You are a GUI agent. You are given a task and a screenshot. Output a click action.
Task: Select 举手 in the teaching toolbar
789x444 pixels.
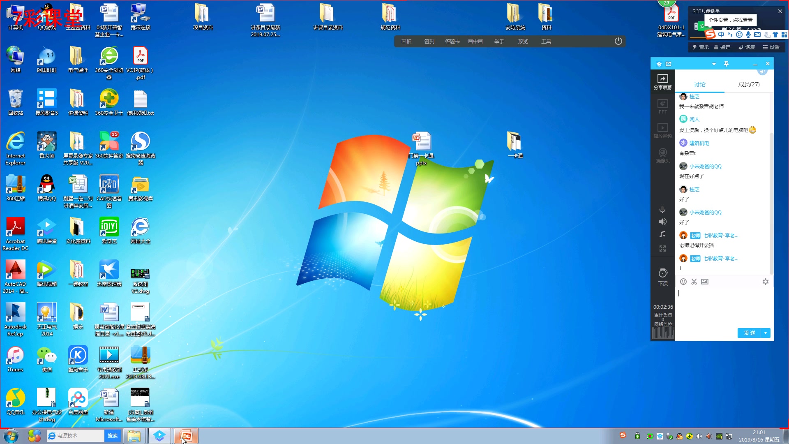pyautogui.click(x=499, y=41)
